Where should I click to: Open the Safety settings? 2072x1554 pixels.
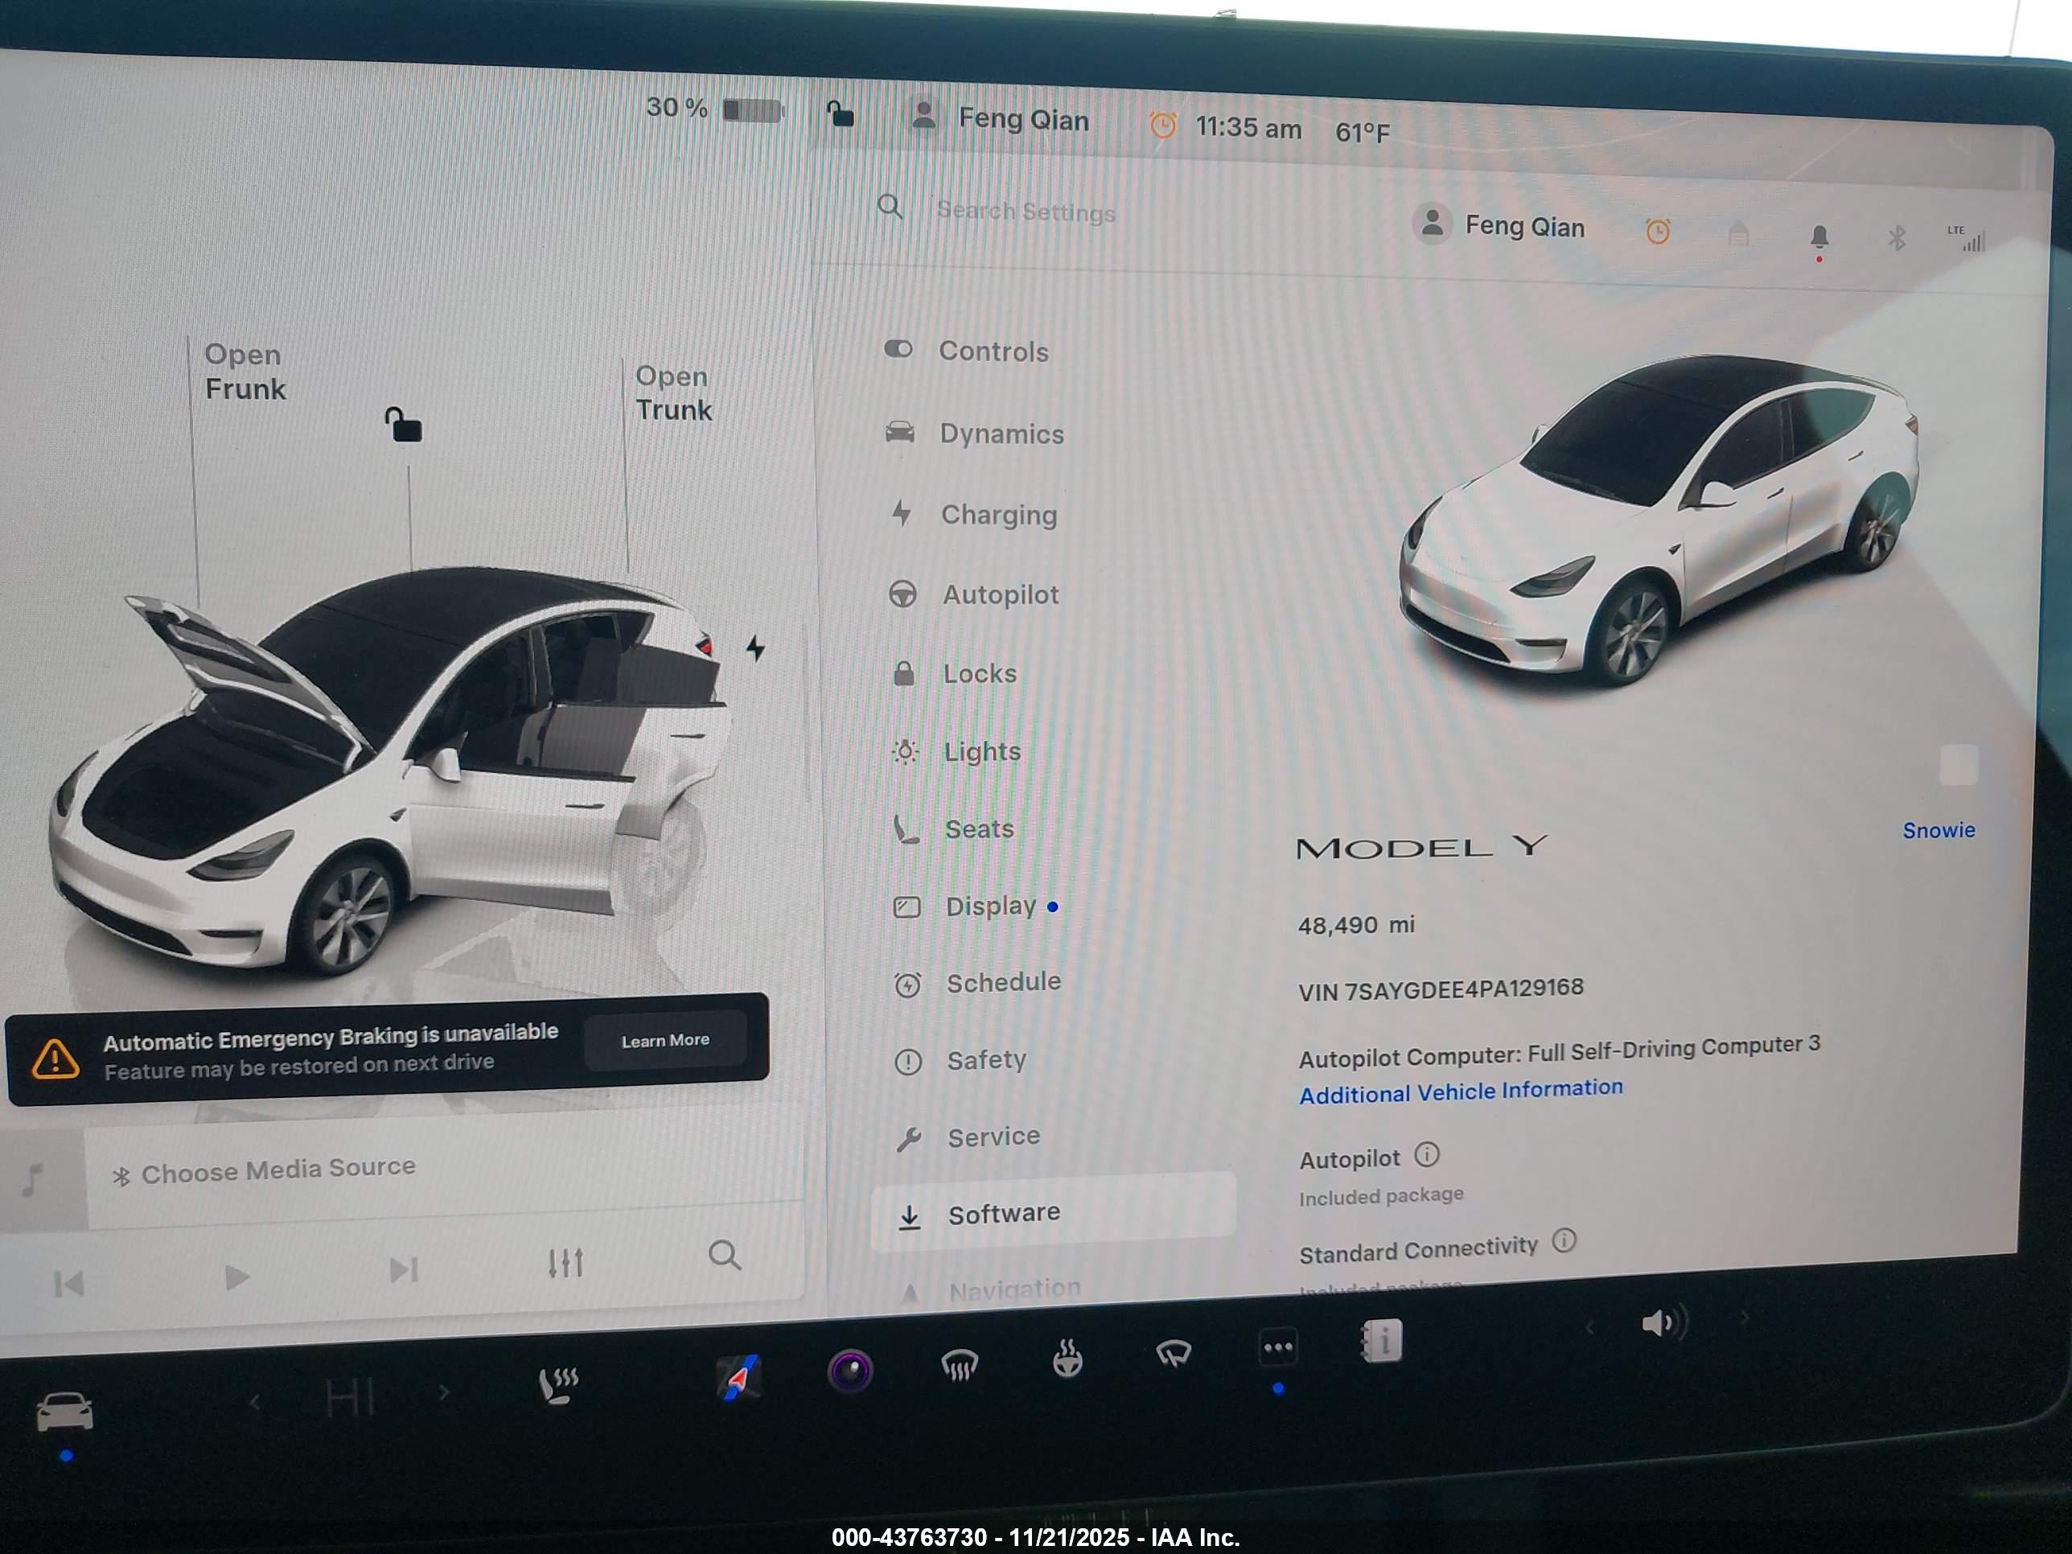(x=960, y=1060)
